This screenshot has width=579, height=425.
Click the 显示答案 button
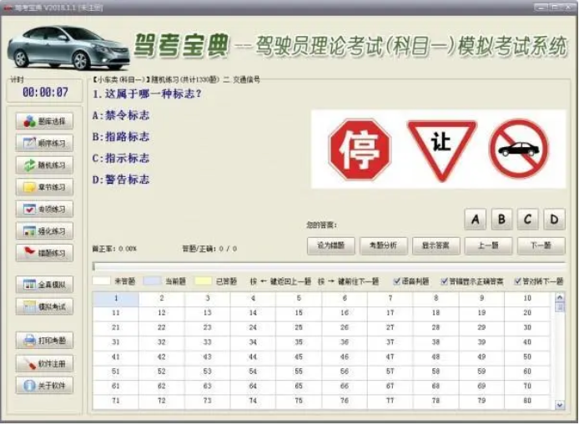(x=436, y=245)
